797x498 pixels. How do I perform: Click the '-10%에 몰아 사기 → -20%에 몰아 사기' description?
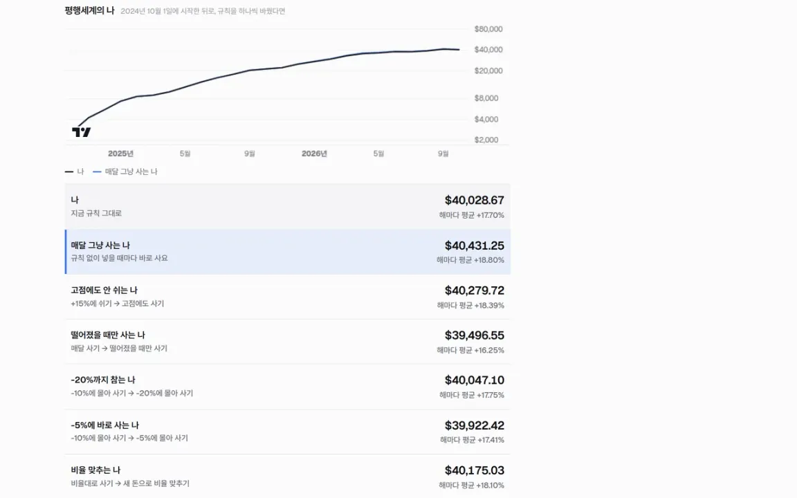[x=131, y=394]
